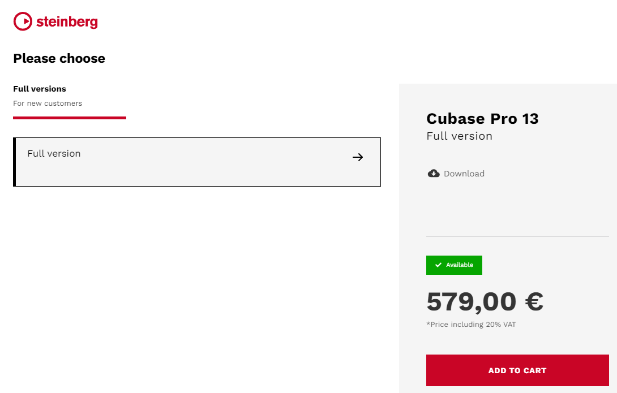
Task: Click the checkmark icon in Available badge
Action: (438, 265)
